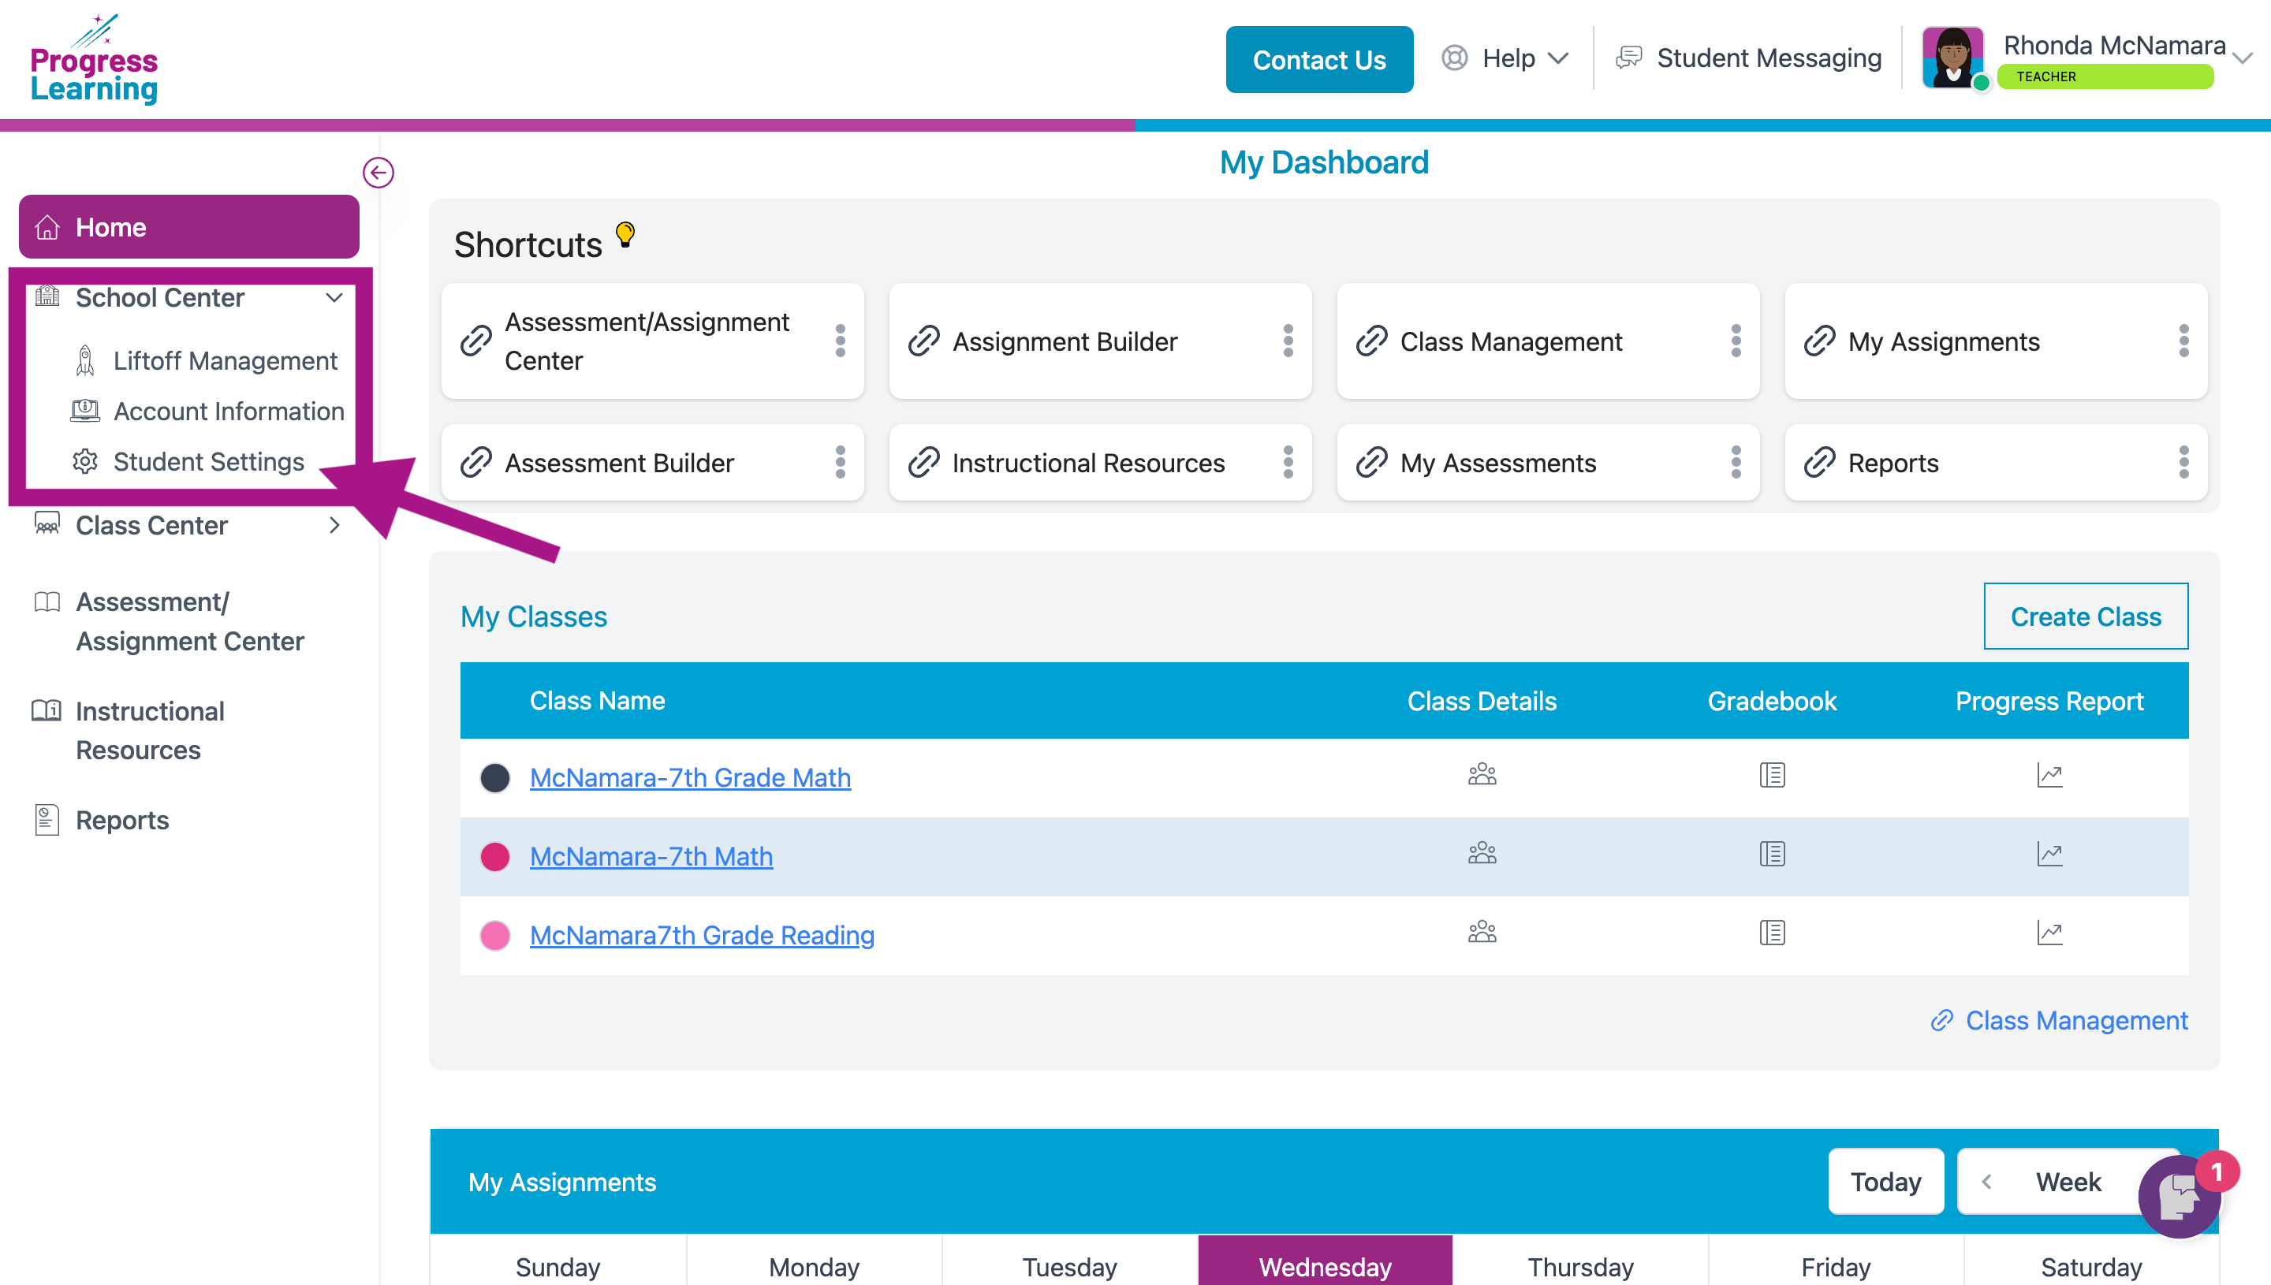This screenshot has width=2271, height=1285.
Task: Open Progress Report for McNamara7th Grade Reading
Action: point(2049,932)
